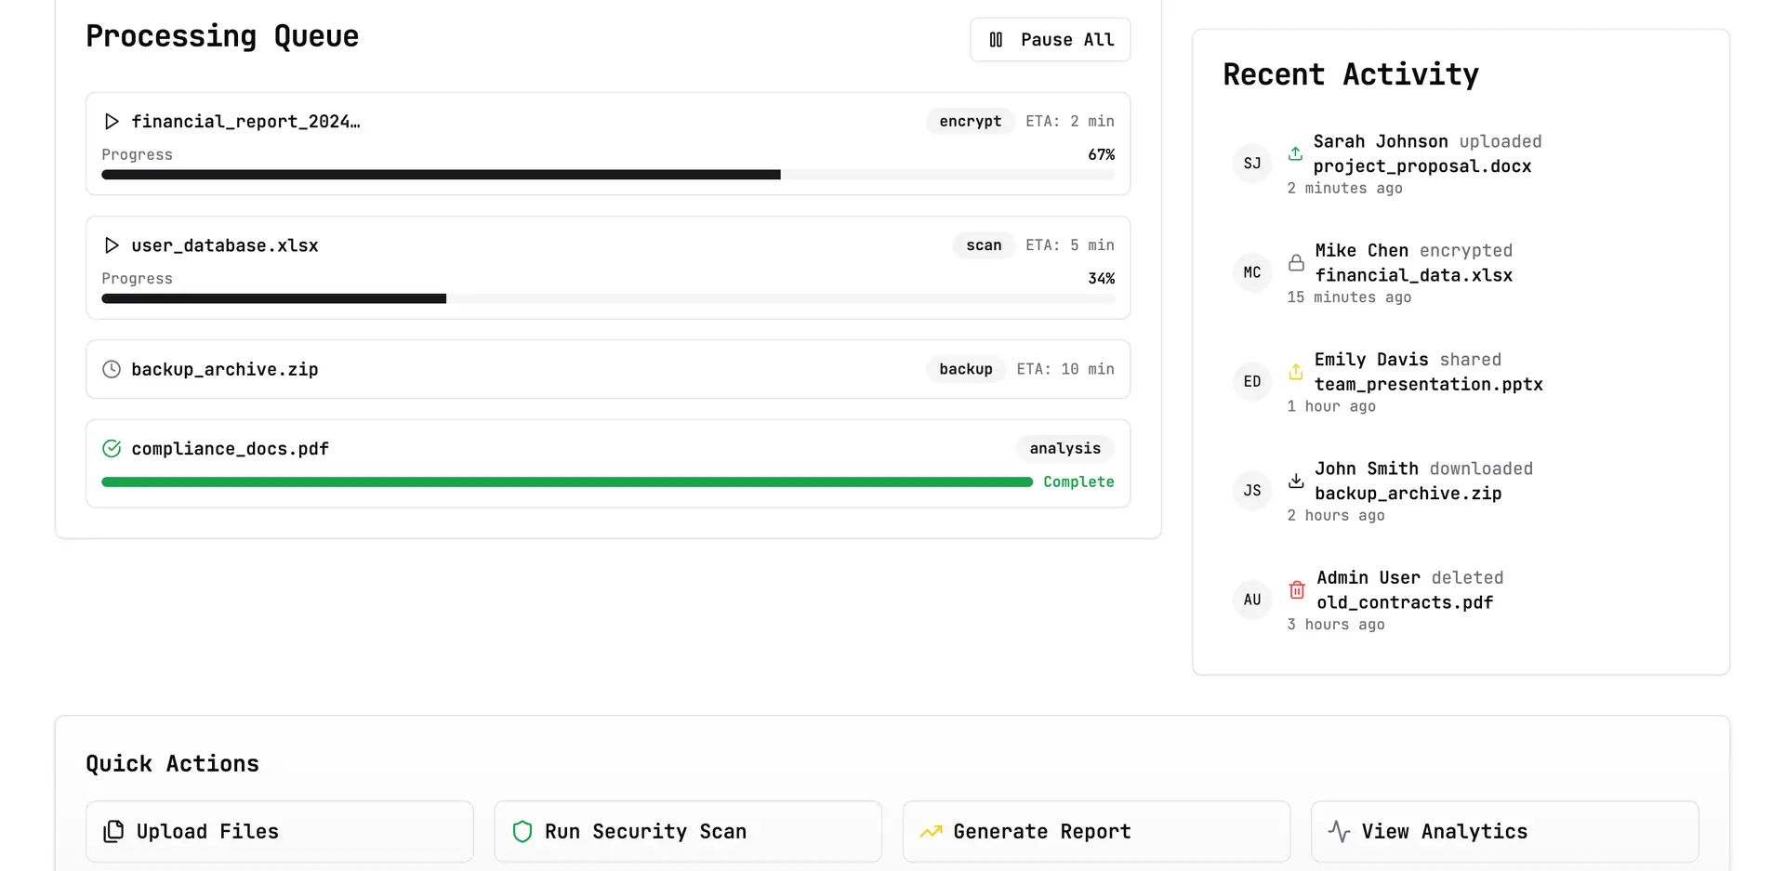The image size is (1785, 871).
Task: Start Run Security Scan action
Action: click(x=687, y=831)
